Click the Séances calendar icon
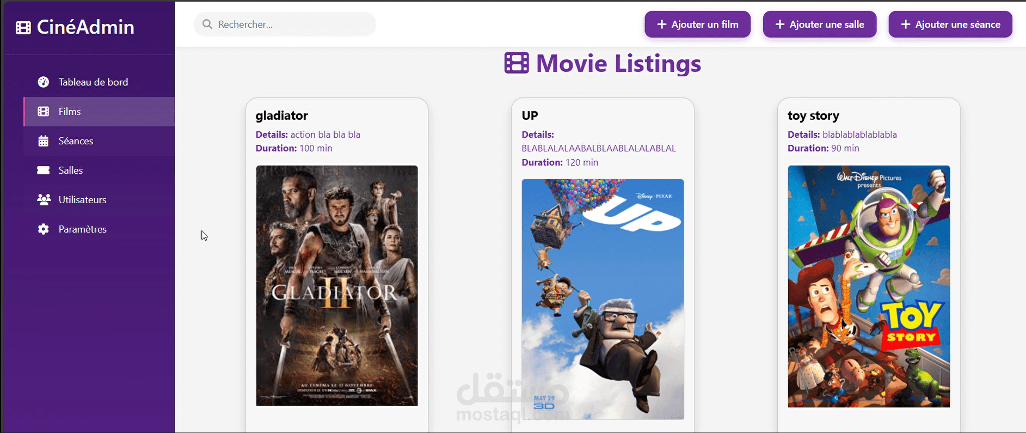This screenshot has height=433, width=1026. coord(44,141)
